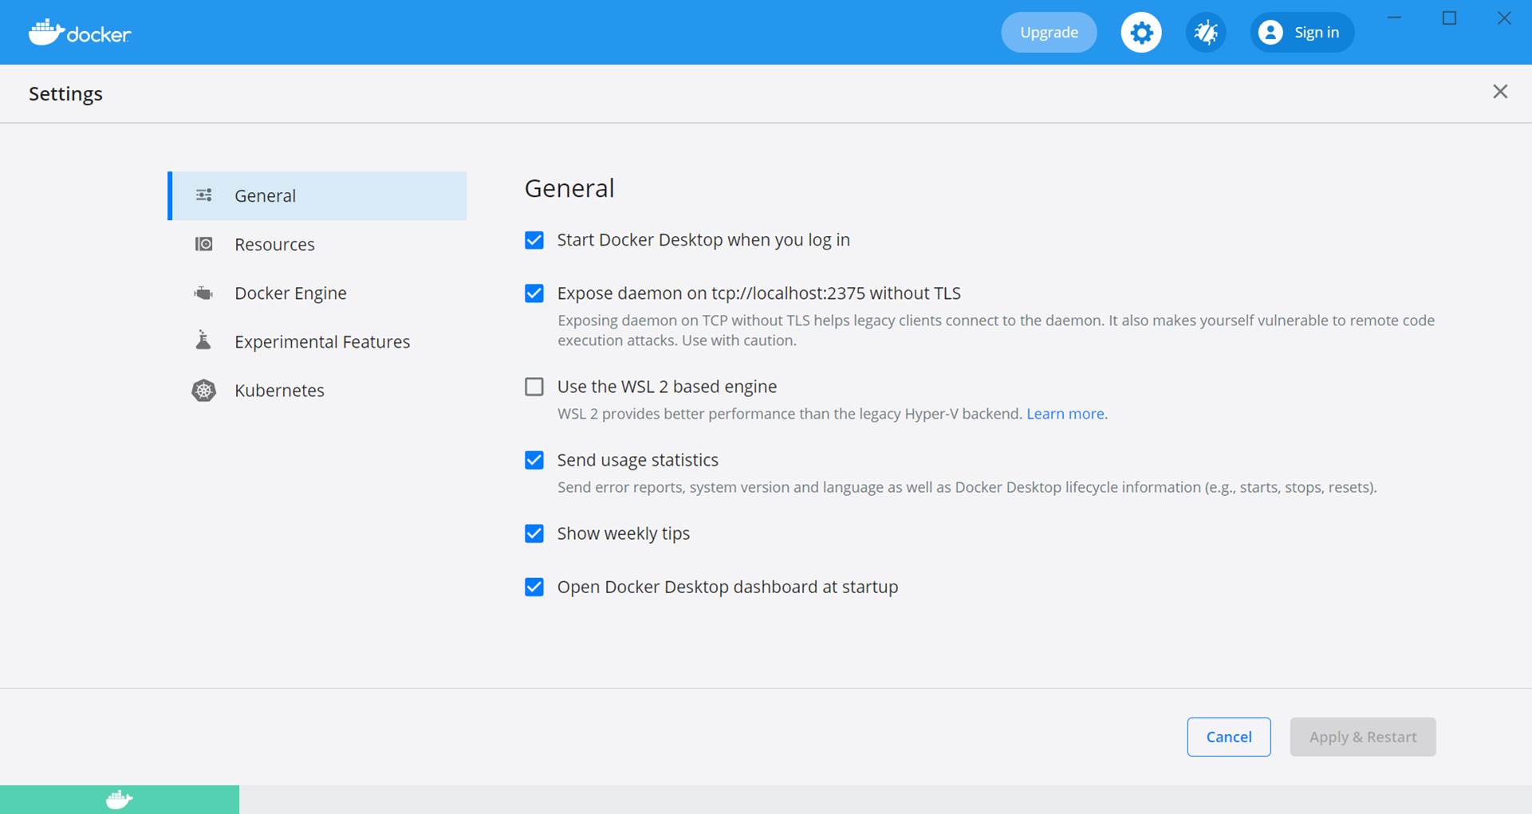The height and width of the screenshot is (814, 1532).
Task: Click the Cancel button
Action: 1228,737
